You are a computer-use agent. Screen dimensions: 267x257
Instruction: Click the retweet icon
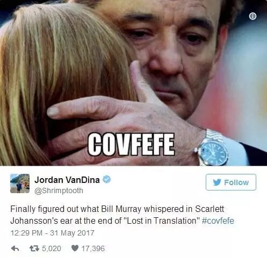pyautogui.click(x=34, y=248)
